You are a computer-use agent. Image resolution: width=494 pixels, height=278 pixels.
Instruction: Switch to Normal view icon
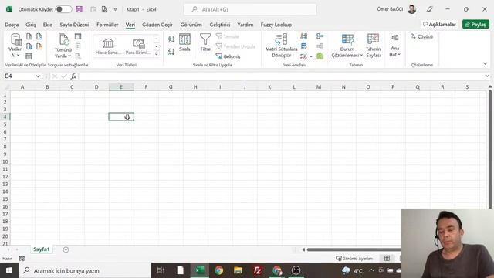pyautogui.click(x=387, y=259)
